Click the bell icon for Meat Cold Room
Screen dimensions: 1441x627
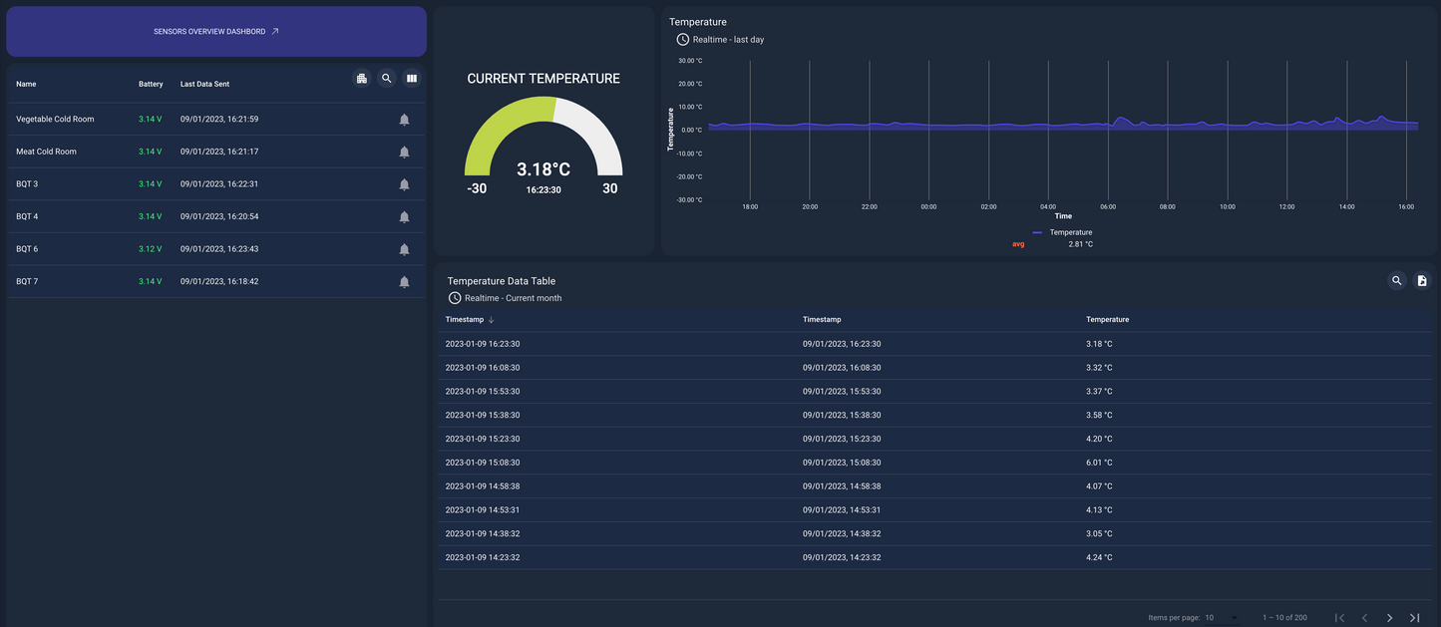404,153
